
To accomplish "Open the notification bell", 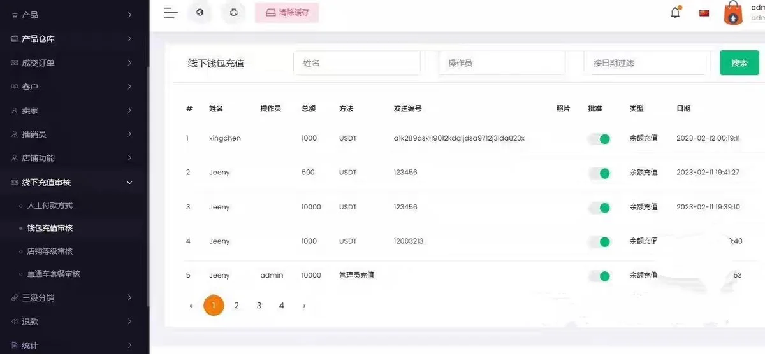I will click(x=675, y=13).
